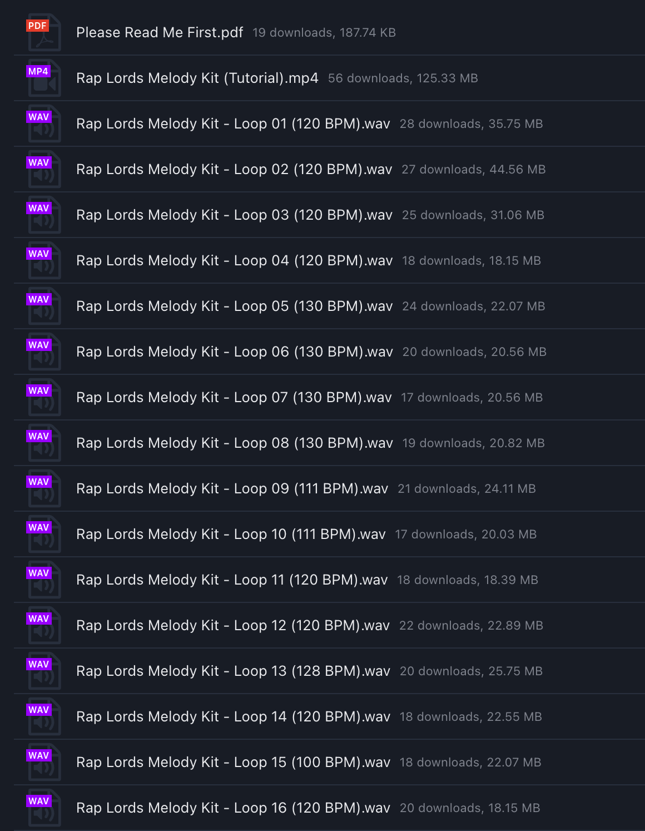Open Please Read Me First.pdf

[160, 33]
